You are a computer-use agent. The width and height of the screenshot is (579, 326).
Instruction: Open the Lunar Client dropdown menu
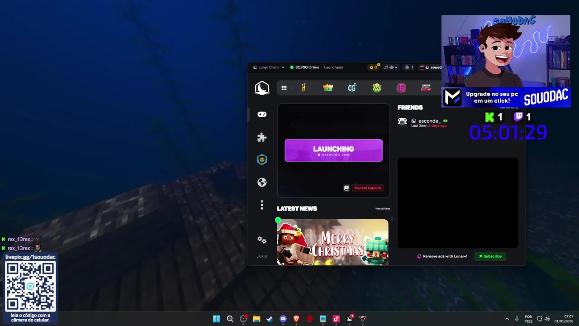pyautogui.click(x=268, y=67)
